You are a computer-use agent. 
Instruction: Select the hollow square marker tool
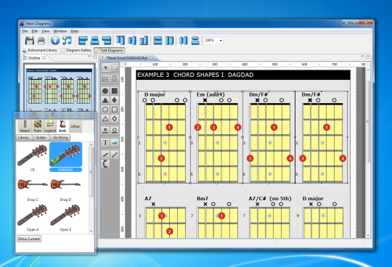tap(115, 110)
